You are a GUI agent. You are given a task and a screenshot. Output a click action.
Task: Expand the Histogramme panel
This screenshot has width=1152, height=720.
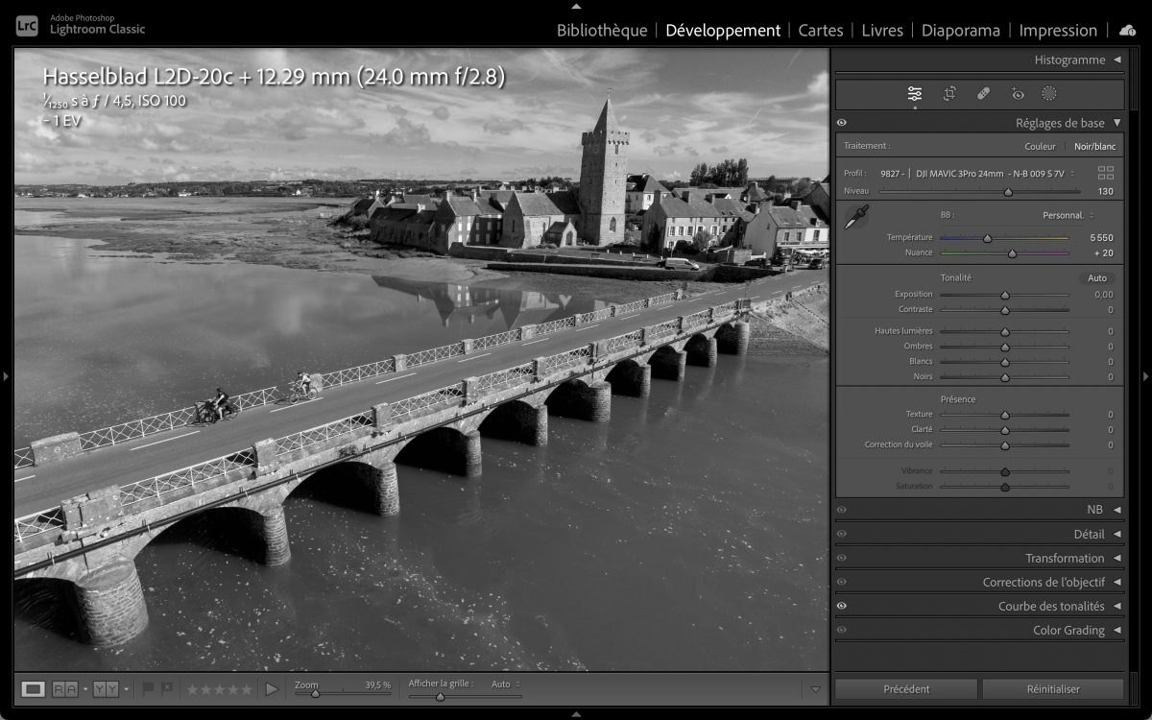coord(1116,60)
